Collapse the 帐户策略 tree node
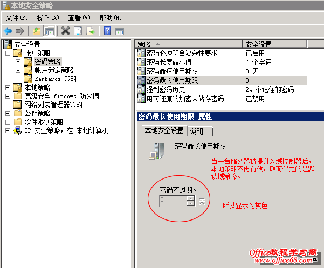 pos(8,53)
